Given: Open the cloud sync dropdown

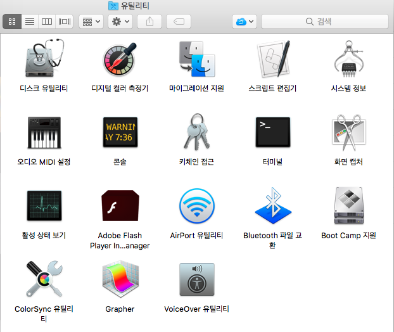Looking at the screenshot, I should tap(245, 22).
